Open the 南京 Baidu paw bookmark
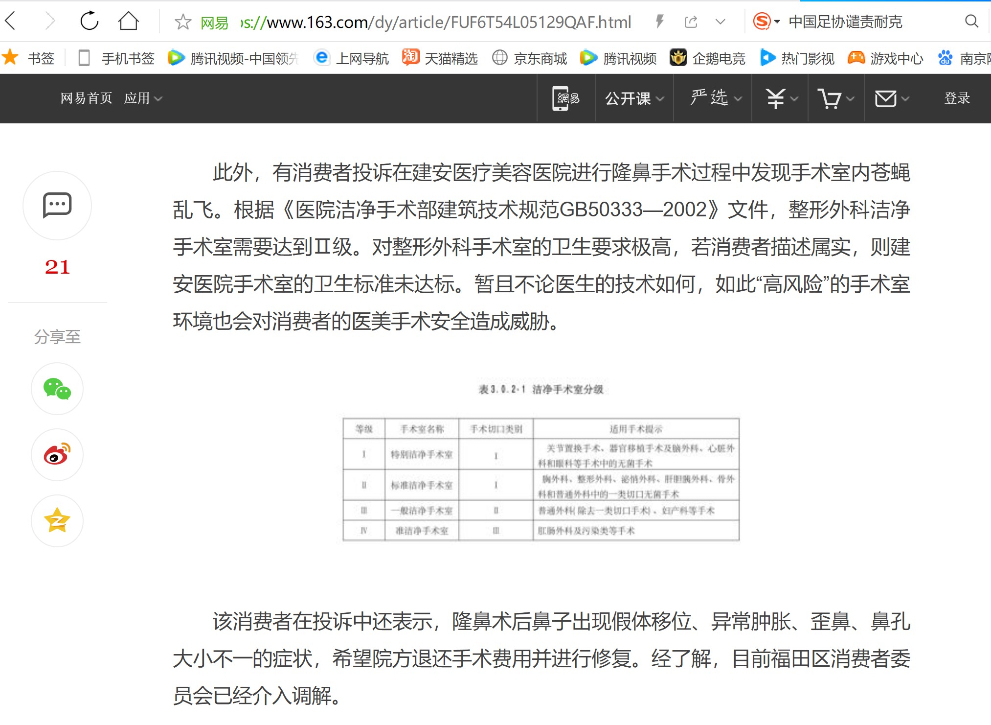This screenshot has height=725, width=991. [x=964, y=58]
